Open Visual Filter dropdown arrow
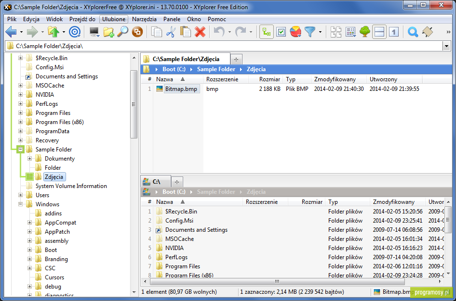The height and width of the screenshot is (301, 456). point(320,32)
